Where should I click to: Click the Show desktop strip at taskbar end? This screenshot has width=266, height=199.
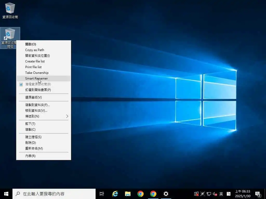265,194
